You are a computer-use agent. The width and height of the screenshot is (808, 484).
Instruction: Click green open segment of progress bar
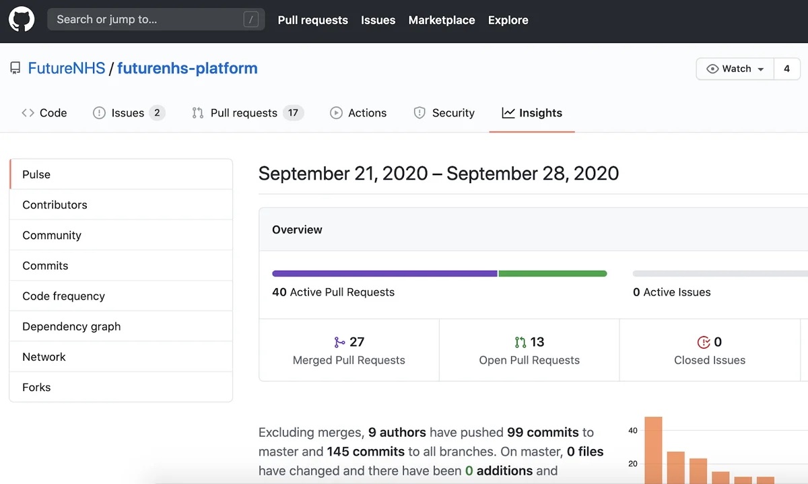coord(553,273)
